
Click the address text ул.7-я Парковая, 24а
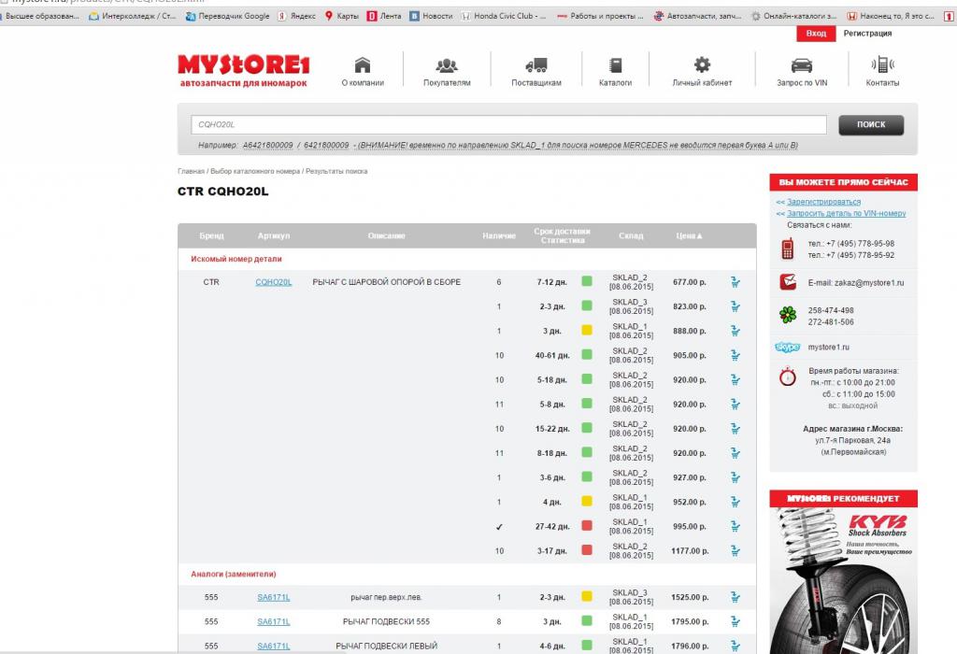(x=852, y=440)
